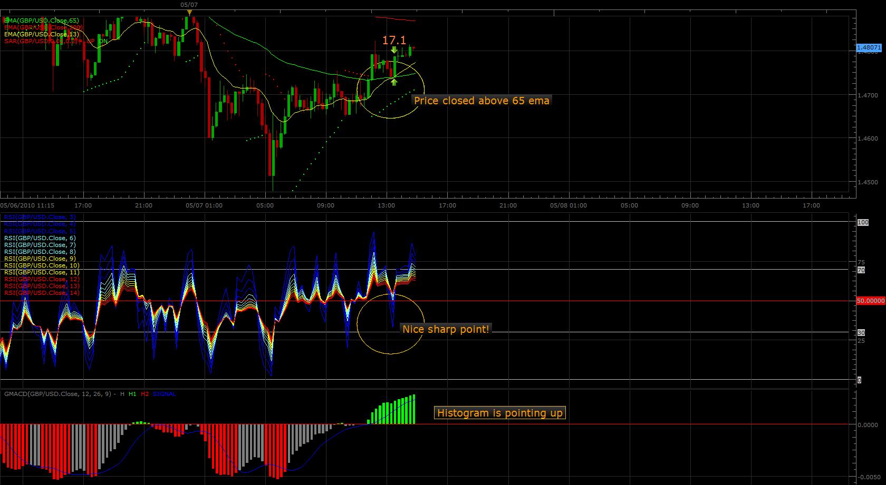Click the current price tag 1.48071
886x485 pixels.
869,48
